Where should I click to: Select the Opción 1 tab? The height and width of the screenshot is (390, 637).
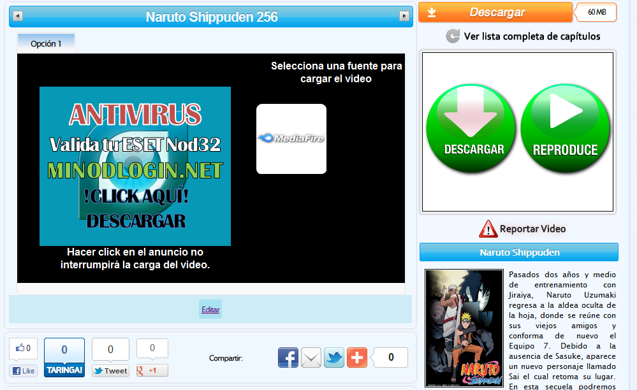click(46, 43)
